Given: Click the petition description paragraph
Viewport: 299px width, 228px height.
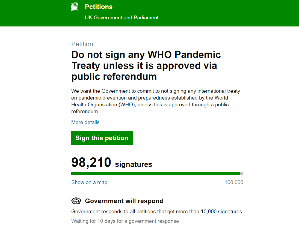Looking at the screenshot, I should tap(156, 101).
